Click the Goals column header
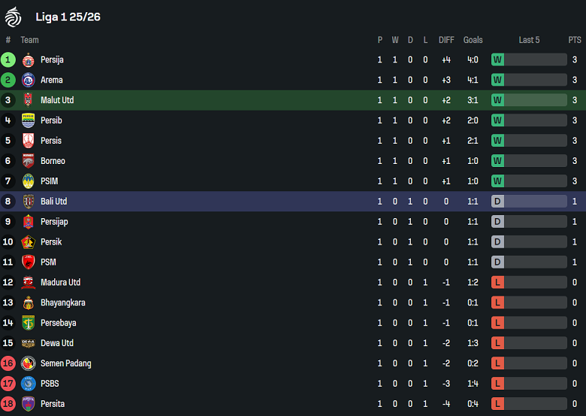 click(473, 40)
